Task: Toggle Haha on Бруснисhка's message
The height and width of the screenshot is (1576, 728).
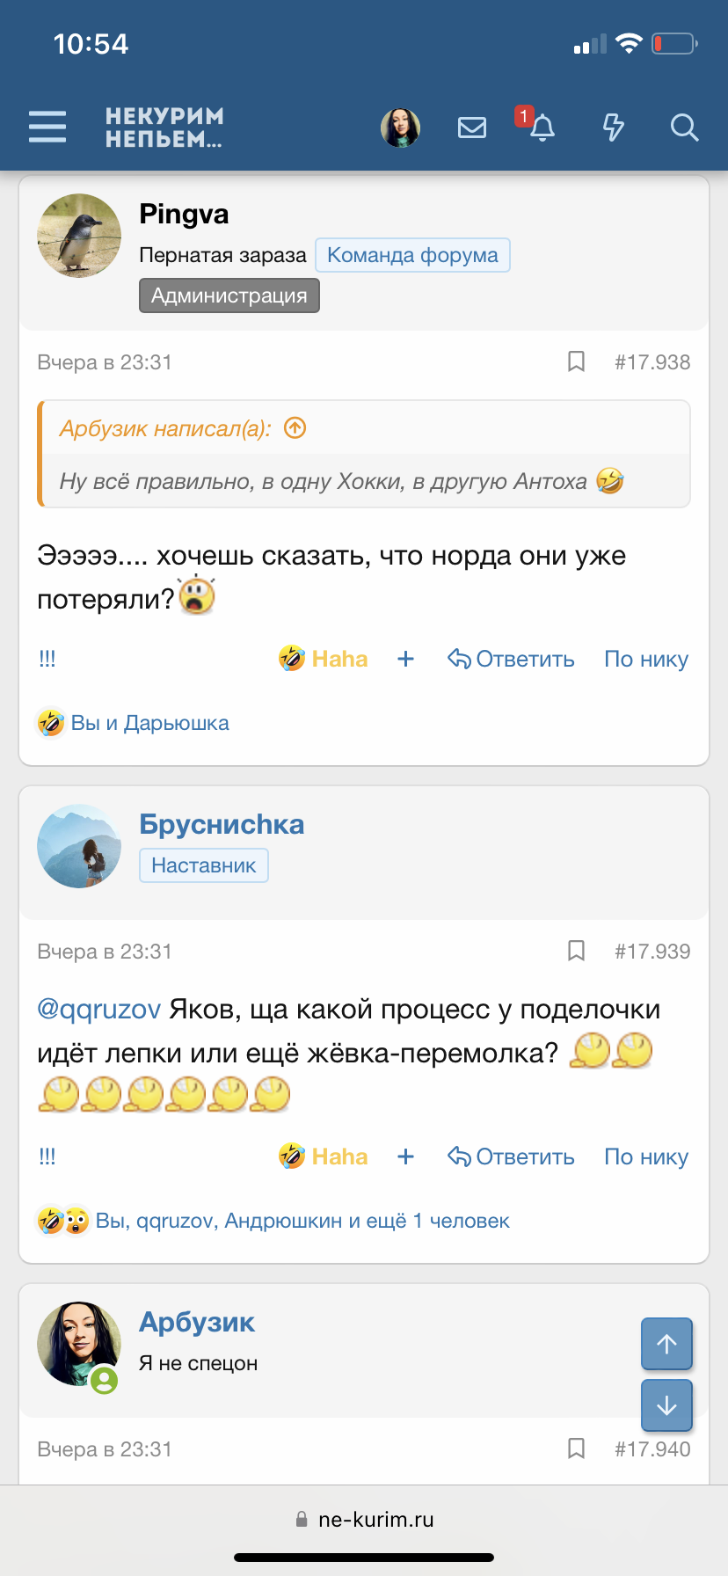Action: (323, 1156)
